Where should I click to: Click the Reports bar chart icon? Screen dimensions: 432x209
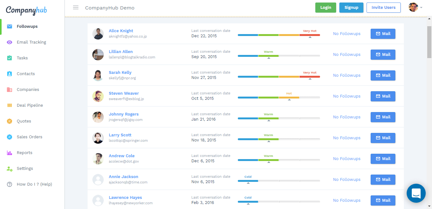click(x=9, y=153)
